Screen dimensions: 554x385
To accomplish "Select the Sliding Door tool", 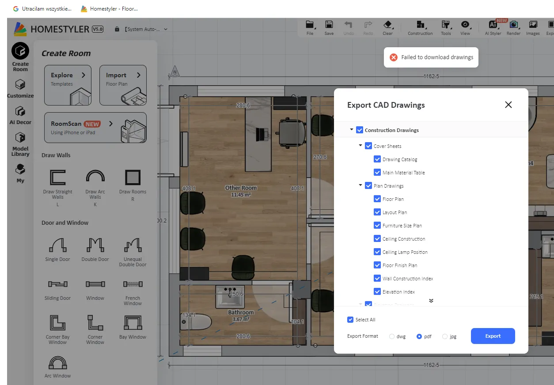I will pyautogui.click(x=57, y=284).
